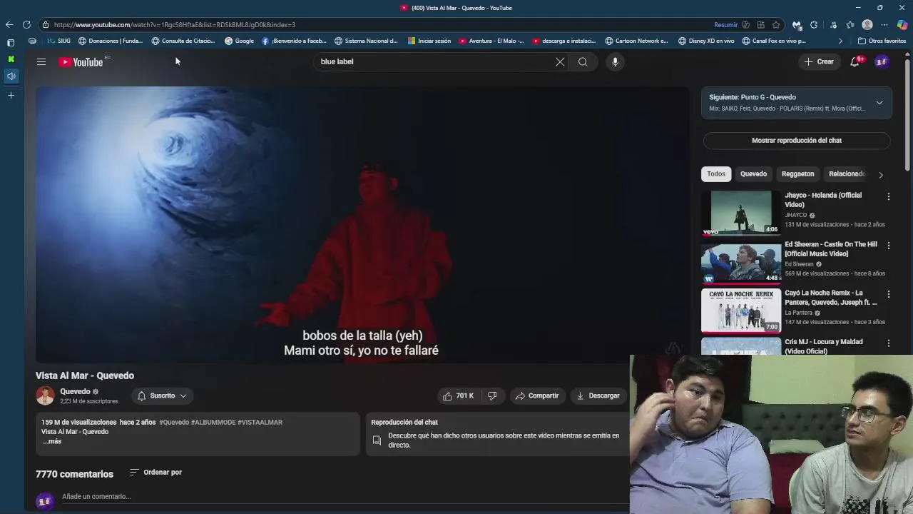
Task: Click the page scrollbar at right edge
Action: pos(909,114)
